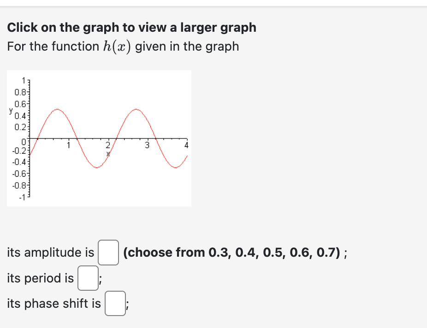
Task: Click the h(x) math expression
Action: click(x=117, y=46)
